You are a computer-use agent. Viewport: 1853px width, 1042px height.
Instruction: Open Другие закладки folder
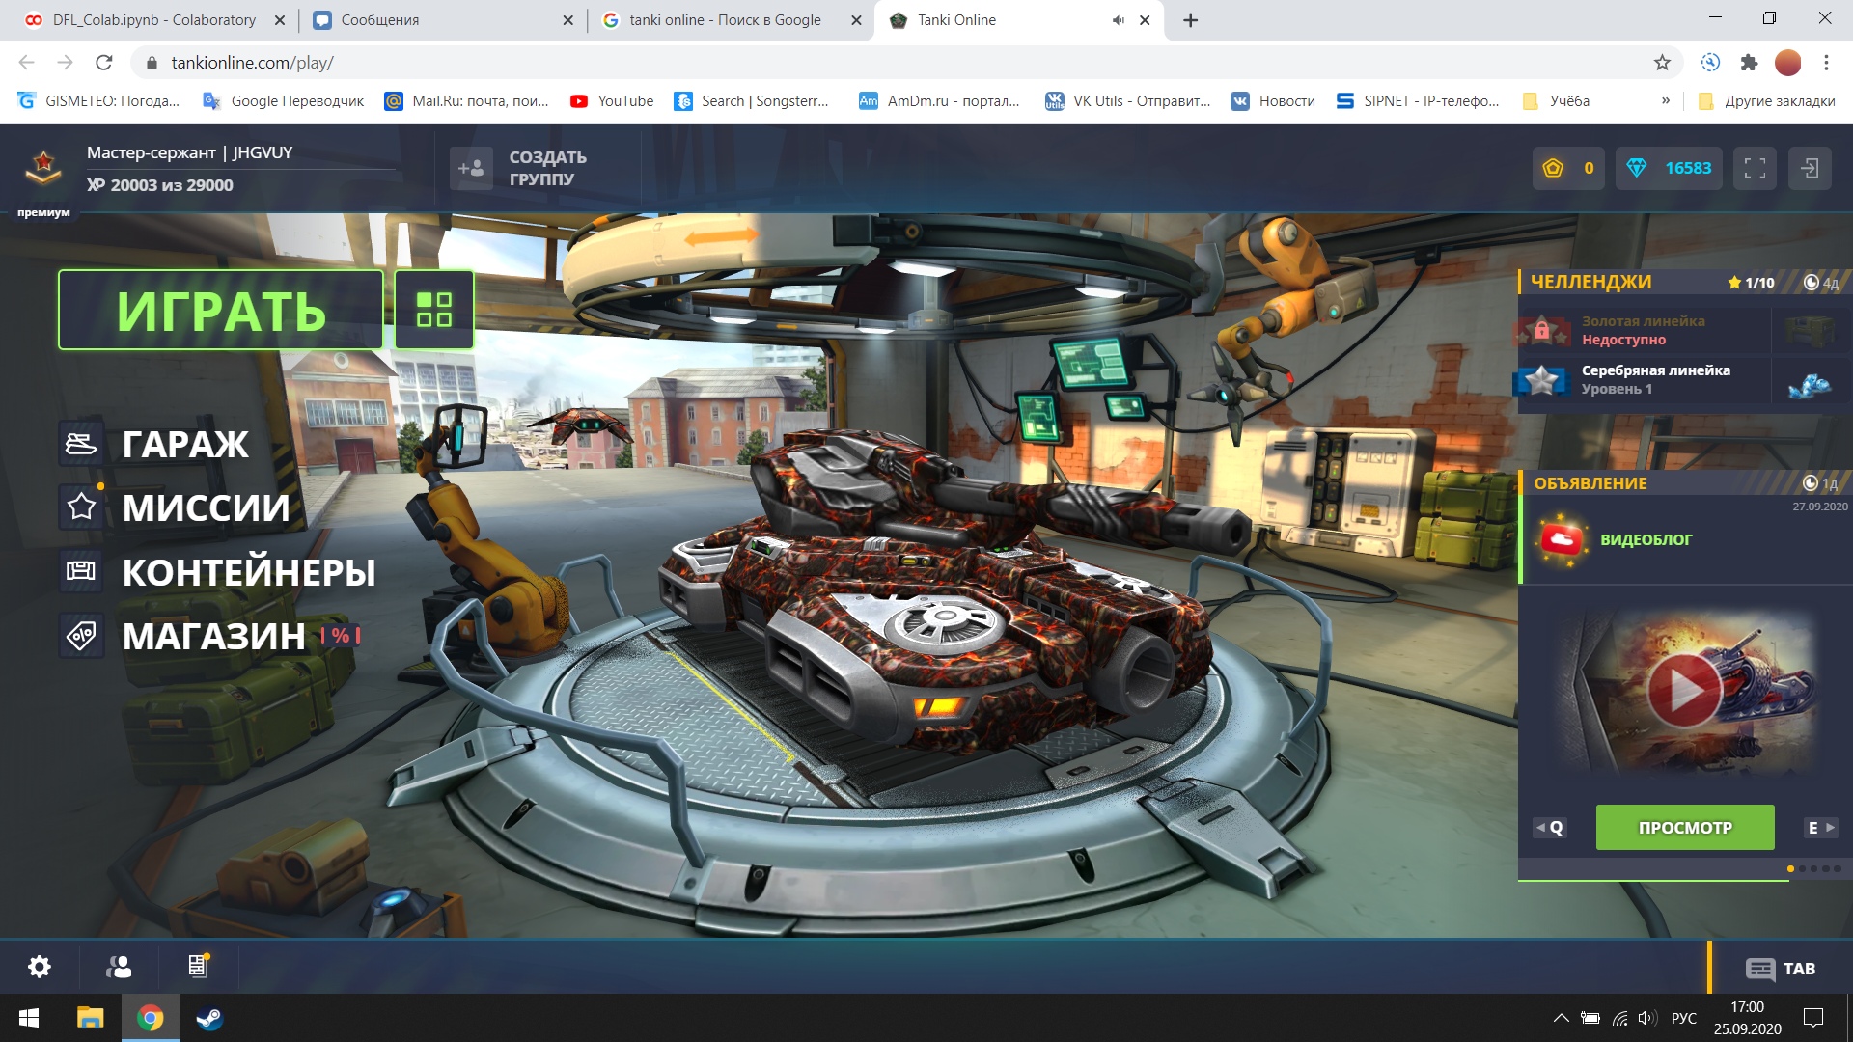1767,101
